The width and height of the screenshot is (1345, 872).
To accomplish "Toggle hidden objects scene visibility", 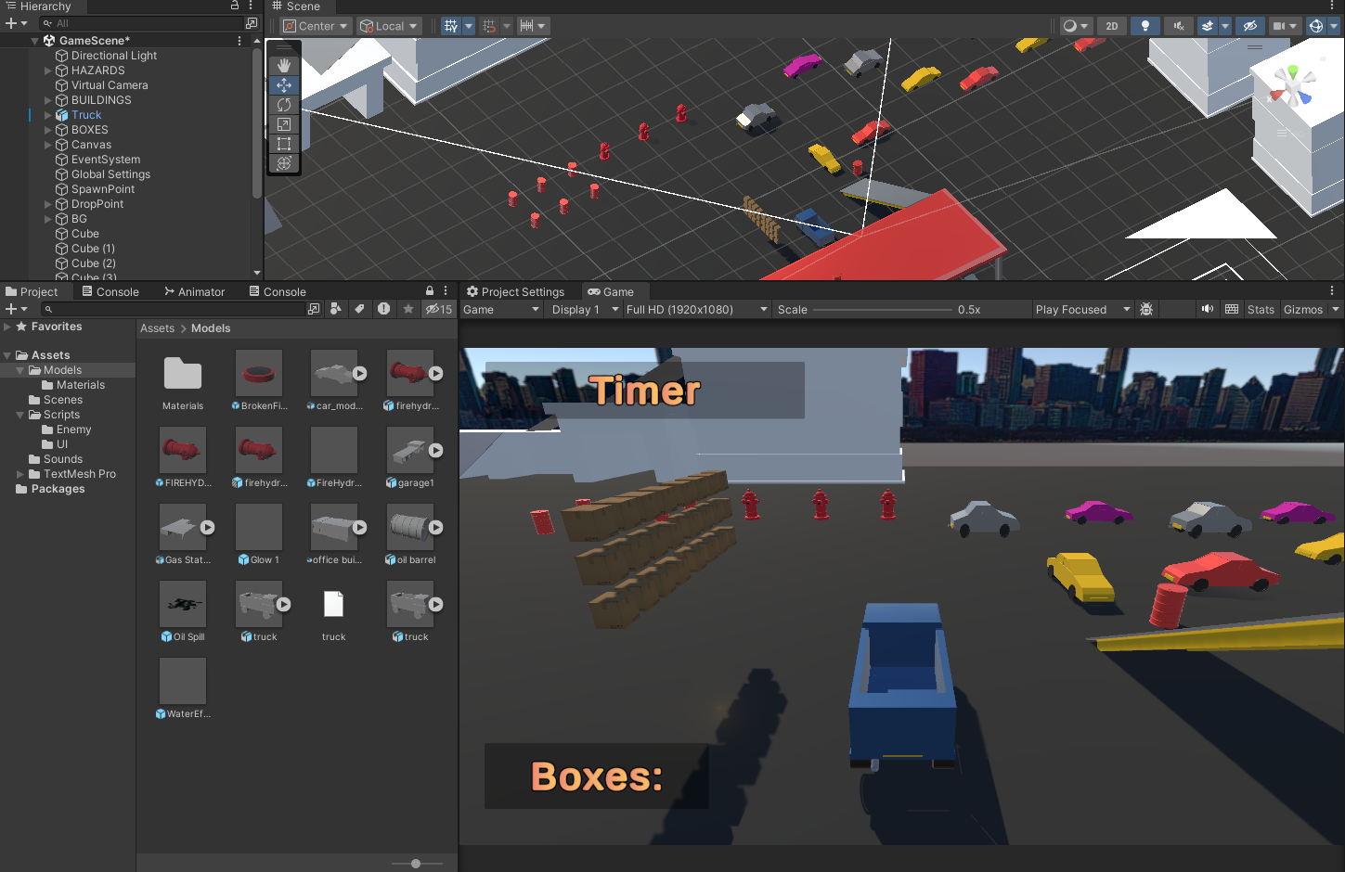I will [x=1250, y=26].
